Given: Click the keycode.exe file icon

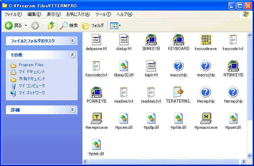Looking at the screenshot, I should [x=206, y=40].
